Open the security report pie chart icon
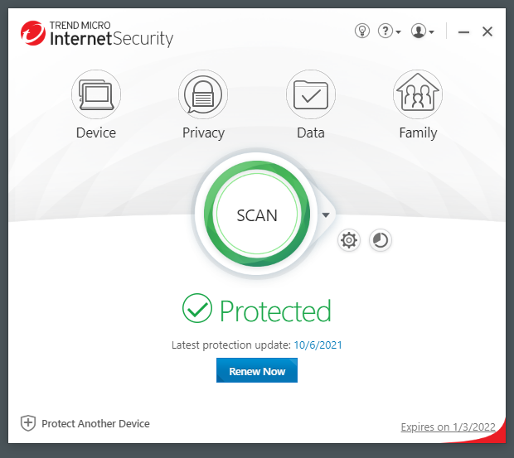 coord(380,240)
